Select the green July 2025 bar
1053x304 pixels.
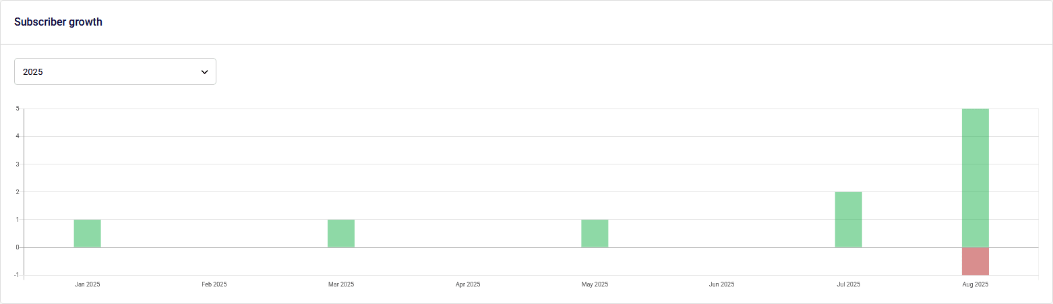(848, 220)
